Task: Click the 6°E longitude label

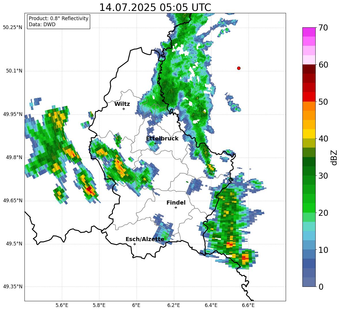Action: [x=136, y=305]
